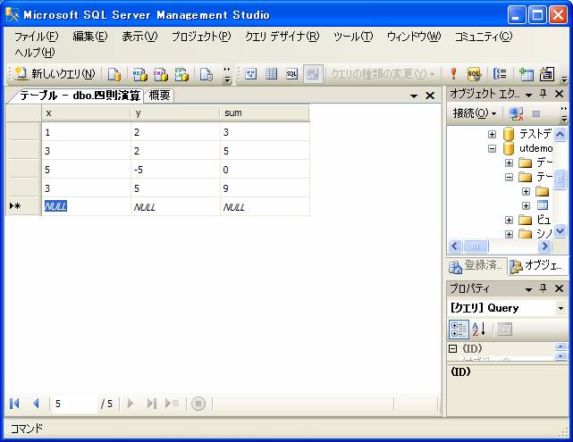Show the SQL pane via toolbar icon
Image resolution: width=573 pixels, height=442 pixels.
tap(291, 74)
